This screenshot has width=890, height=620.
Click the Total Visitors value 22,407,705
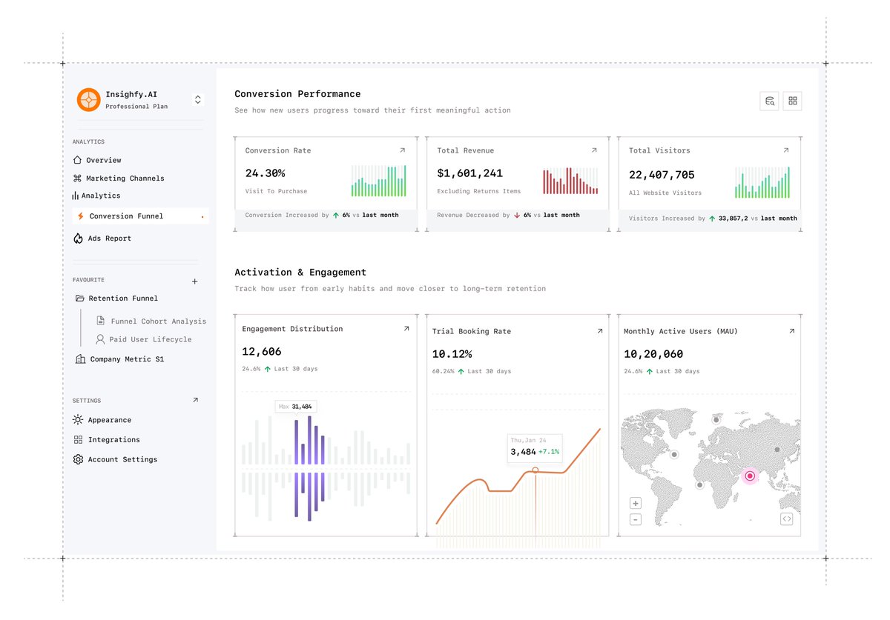coord(662,175)
